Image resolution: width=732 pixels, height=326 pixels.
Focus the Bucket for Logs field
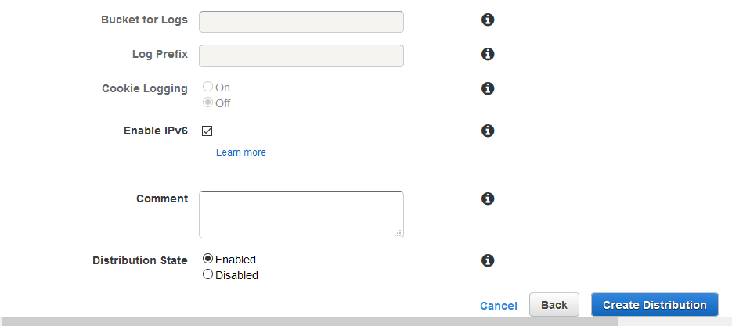coord(301,22)
